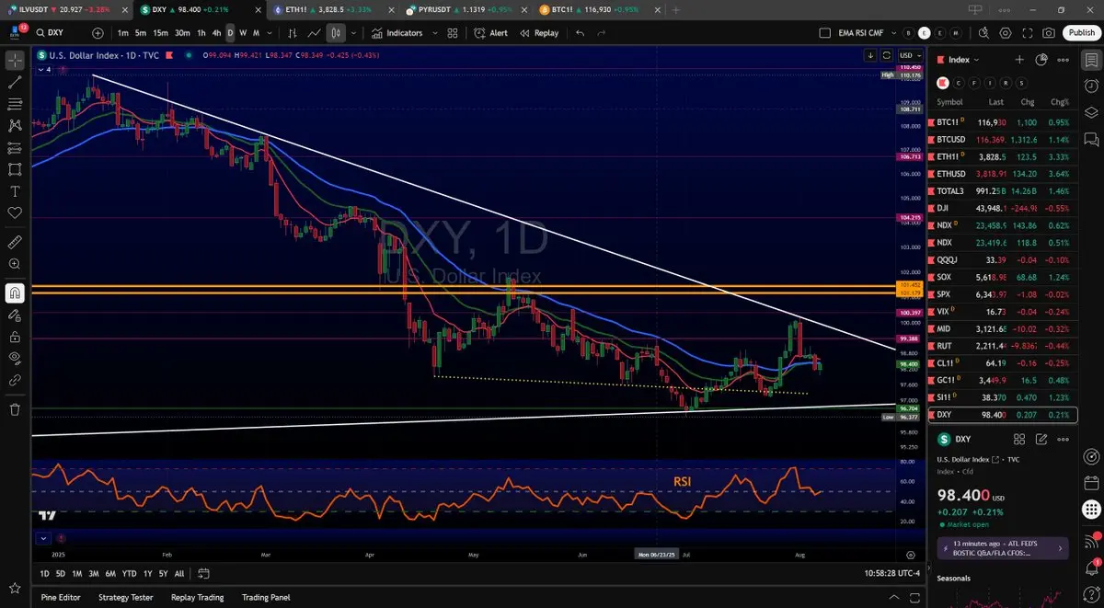Select the bars chart style icon
Image resolution: width=1104 pixels, height=608 pixels.
coord(292,32)
